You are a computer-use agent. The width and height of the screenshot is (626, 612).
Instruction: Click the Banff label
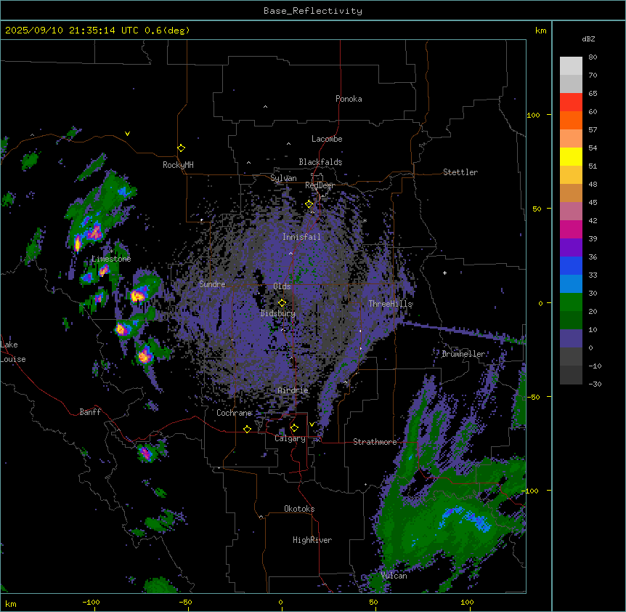tap(90, 412)
